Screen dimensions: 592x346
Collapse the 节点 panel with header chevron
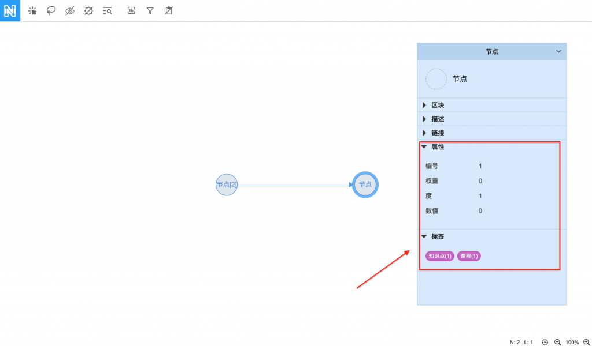[x=558, y=51]
